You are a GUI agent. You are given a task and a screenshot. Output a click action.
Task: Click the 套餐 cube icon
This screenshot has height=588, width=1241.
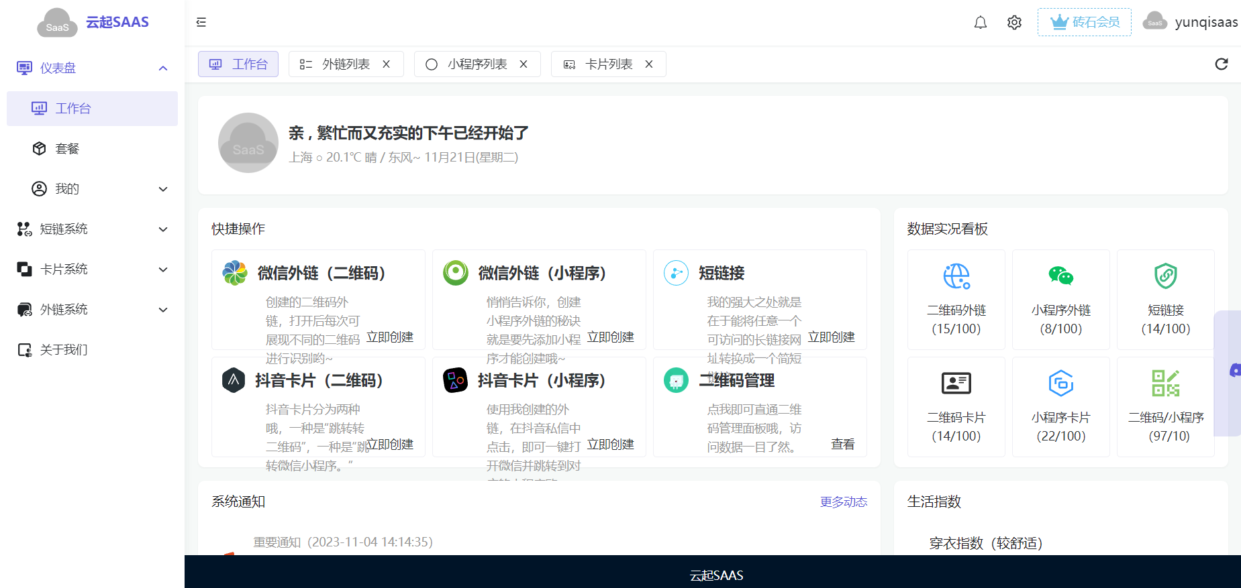tap(40, 149)
